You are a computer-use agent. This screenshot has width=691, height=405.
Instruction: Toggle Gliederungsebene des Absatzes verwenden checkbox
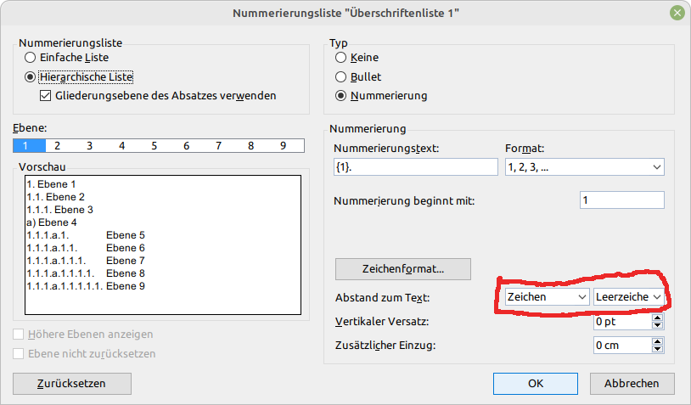pos(46,96)
